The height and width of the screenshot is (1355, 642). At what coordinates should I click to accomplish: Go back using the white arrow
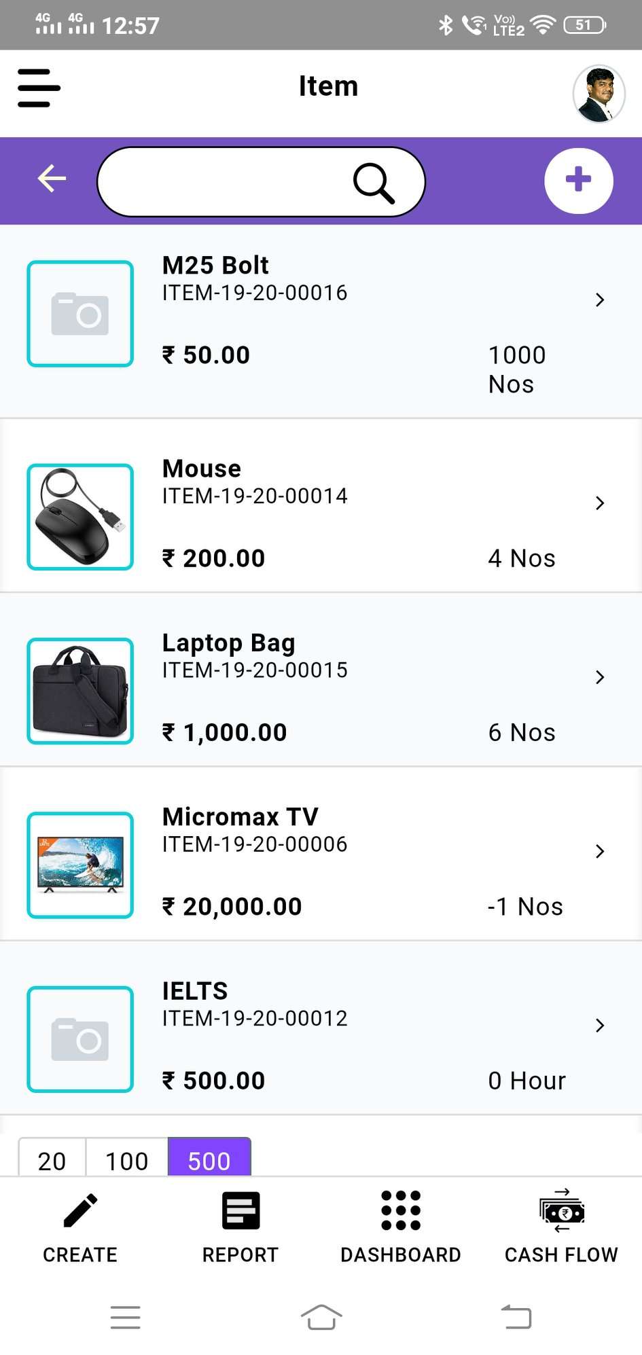click(x=52, y=179)
